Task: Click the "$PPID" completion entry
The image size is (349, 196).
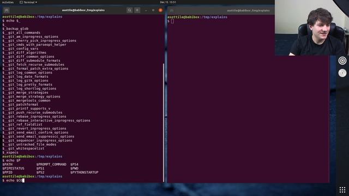Action: (x=7, y=173)
